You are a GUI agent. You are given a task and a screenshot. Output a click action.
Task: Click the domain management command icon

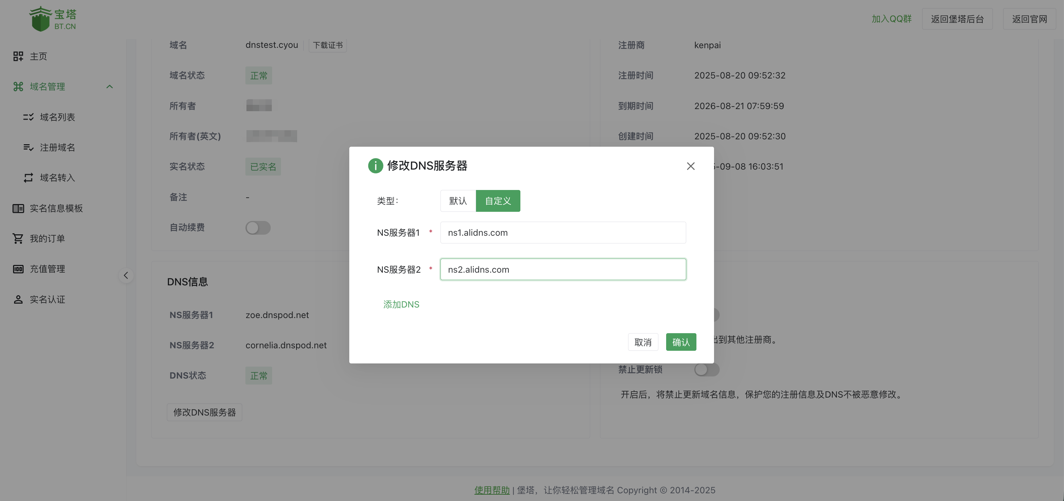18,87
